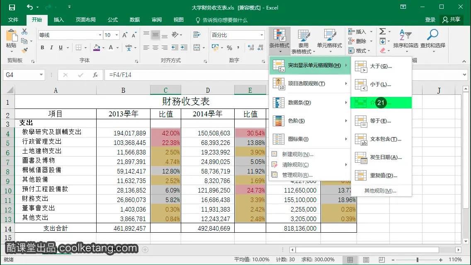Viewport: 471px width, 265px height.
Task: Collapse the ribbon with the chevron
Action: [x=464, y=61]
